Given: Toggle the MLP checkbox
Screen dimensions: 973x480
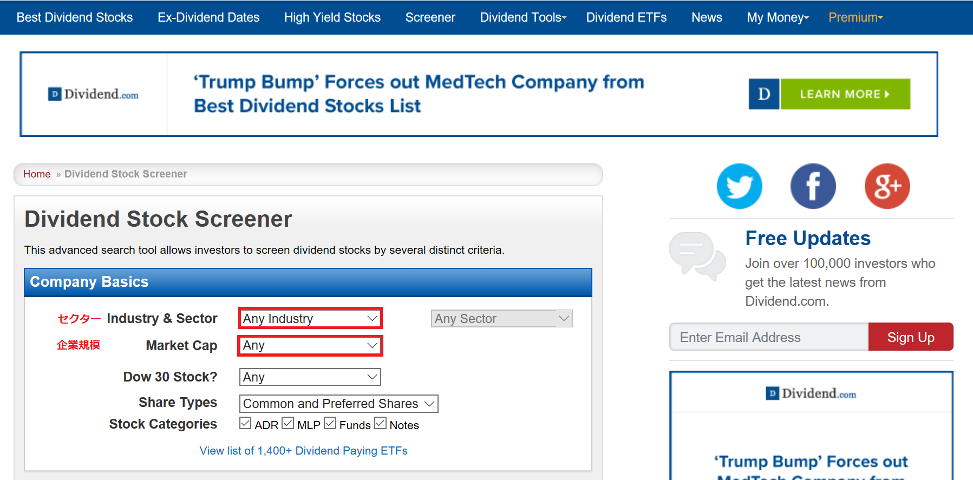Looking at the screenshot, I should tap(288, 423).
